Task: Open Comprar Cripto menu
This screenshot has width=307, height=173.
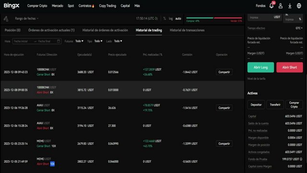Action: (37, 6)
